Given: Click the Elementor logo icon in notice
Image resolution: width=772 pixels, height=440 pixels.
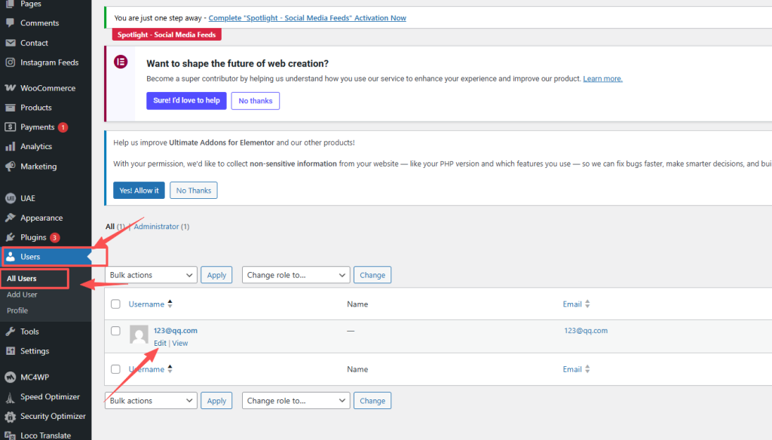Looking at the screenshot, I should [121, 63].
